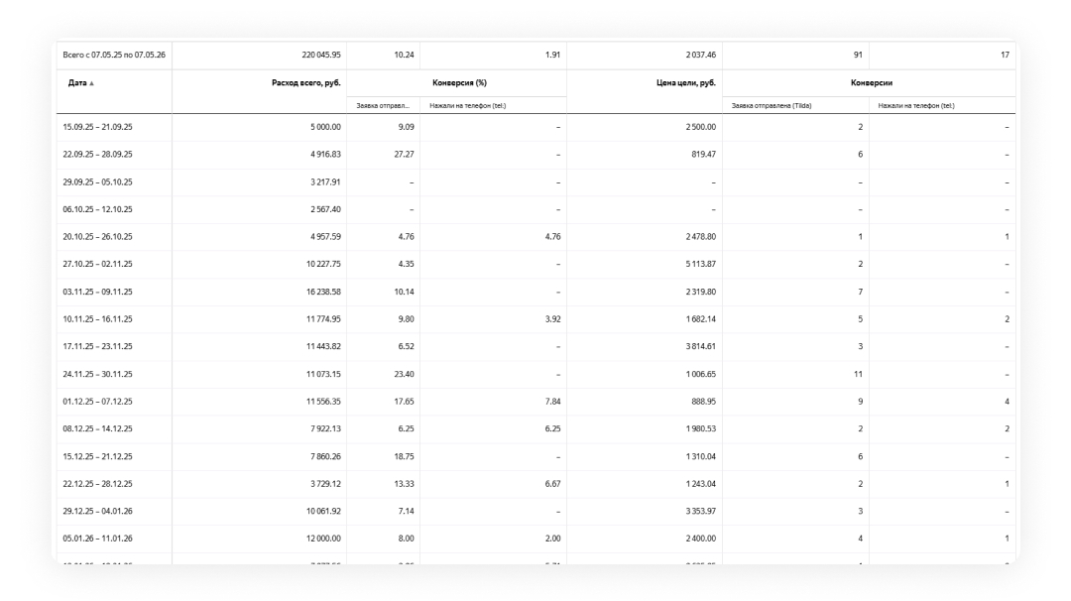1071x601 pixels.
Task: Select the 01.12.25 – 07.12.25 date row
Action: (x=536, y=402)
